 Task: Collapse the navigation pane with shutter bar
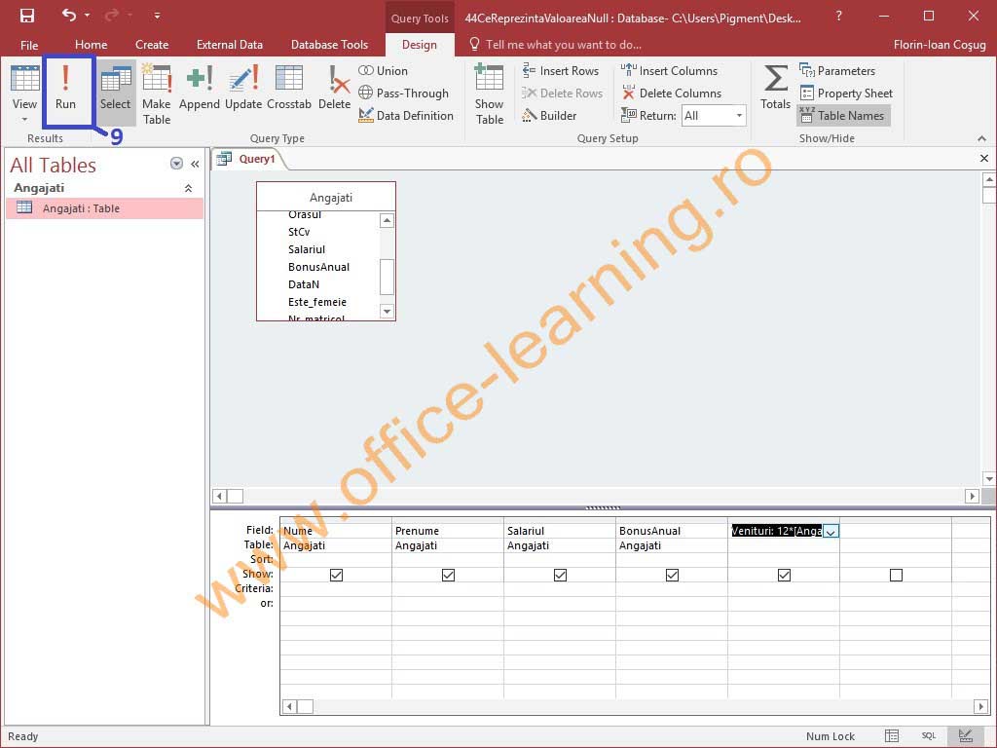(195, 164)
